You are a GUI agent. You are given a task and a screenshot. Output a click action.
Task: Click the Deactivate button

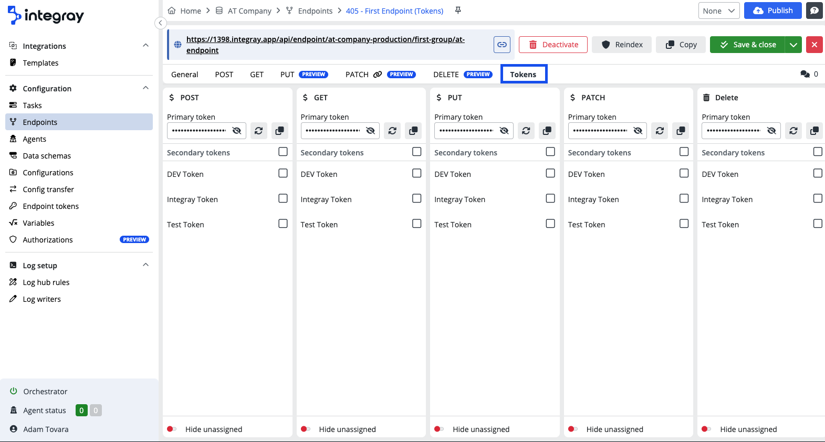(x=552, y=45)
